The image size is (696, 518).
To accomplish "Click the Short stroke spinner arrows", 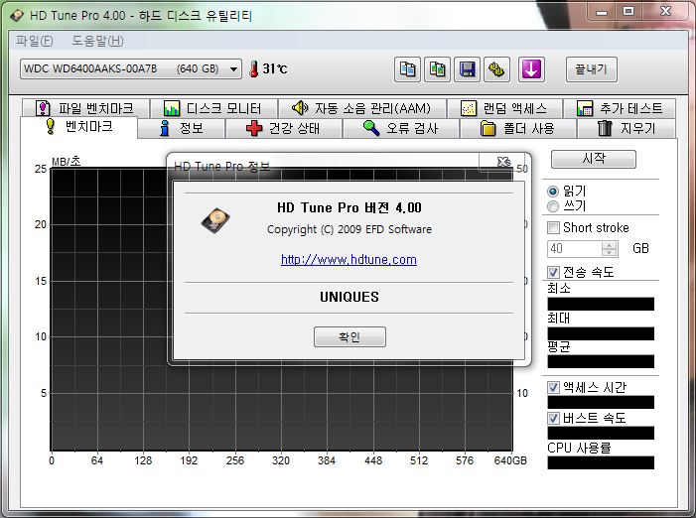I will (x=610, y=249).
